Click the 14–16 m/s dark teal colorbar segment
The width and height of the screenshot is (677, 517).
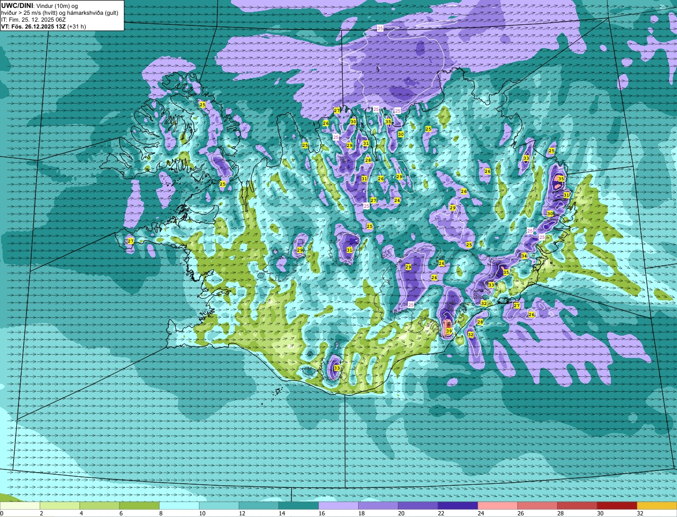pyautogui.click(x=299, y=505)
